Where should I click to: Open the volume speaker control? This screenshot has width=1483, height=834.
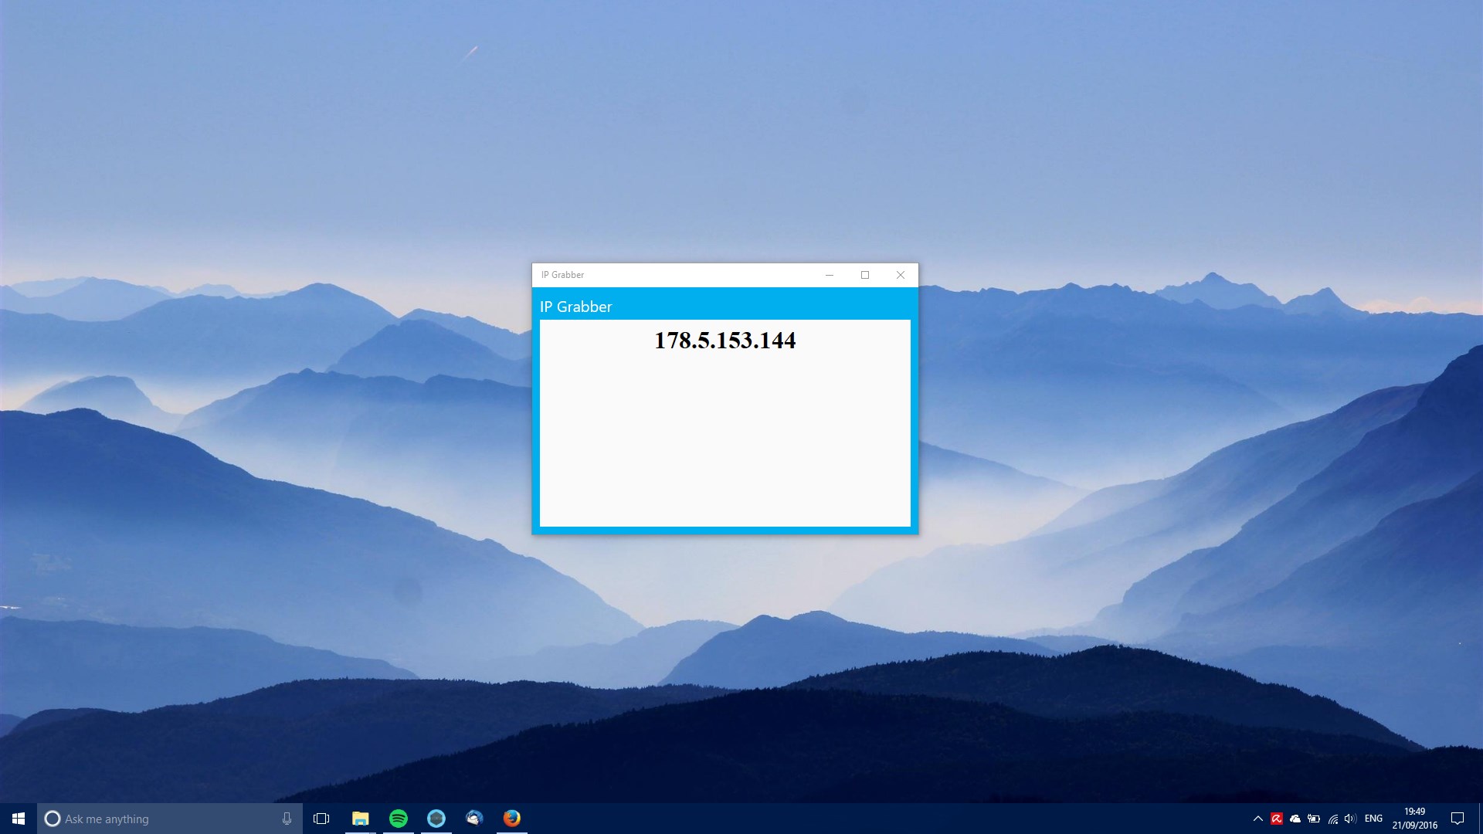1350,819
